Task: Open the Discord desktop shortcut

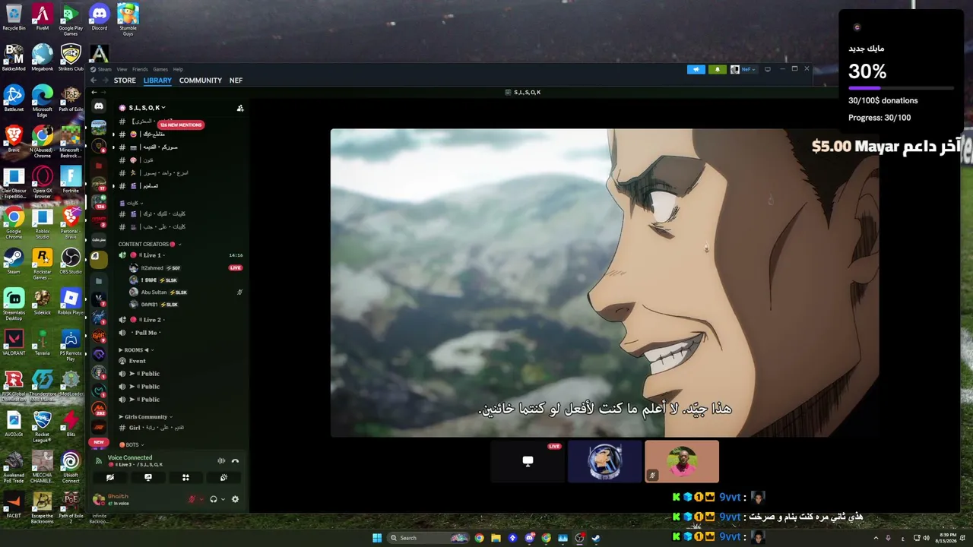Action: tap(100, 17)
